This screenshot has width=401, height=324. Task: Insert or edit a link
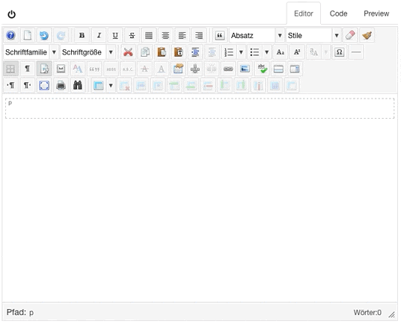pos(228,69)
